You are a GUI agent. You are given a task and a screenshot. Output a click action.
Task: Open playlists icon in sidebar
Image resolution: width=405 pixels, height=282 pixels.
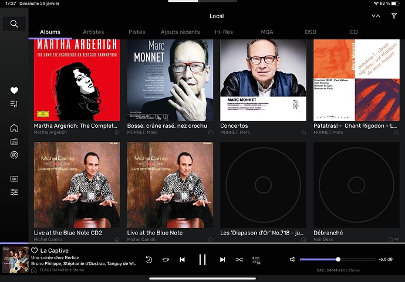click(14, 104)
